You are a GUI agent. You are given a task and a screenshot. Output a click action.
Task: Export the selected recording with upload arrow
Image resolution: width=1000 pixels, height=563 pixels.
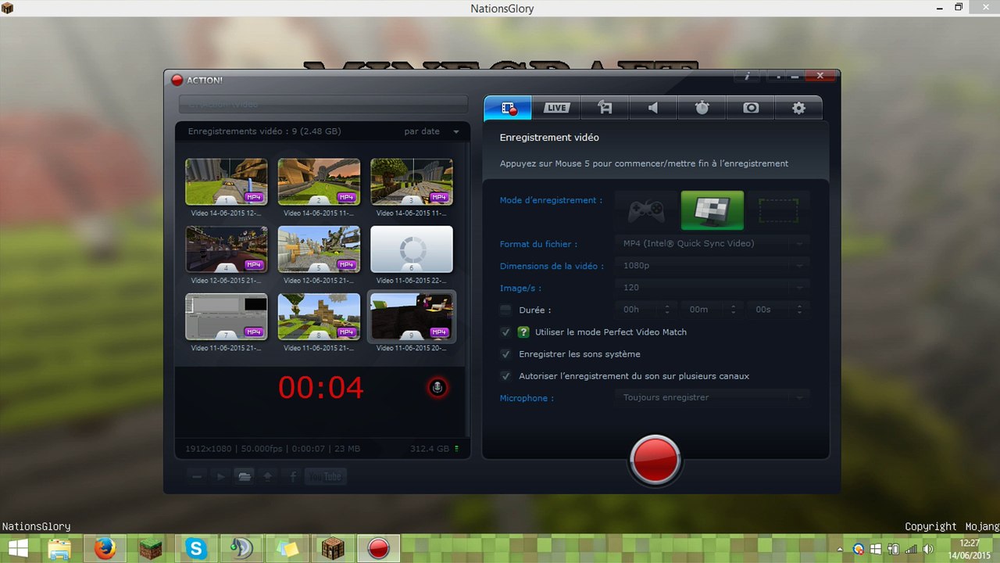[268, 476]
